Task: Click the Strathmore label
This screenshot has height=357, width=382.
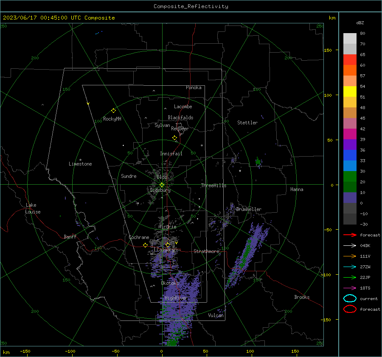Action: [206, 251]
